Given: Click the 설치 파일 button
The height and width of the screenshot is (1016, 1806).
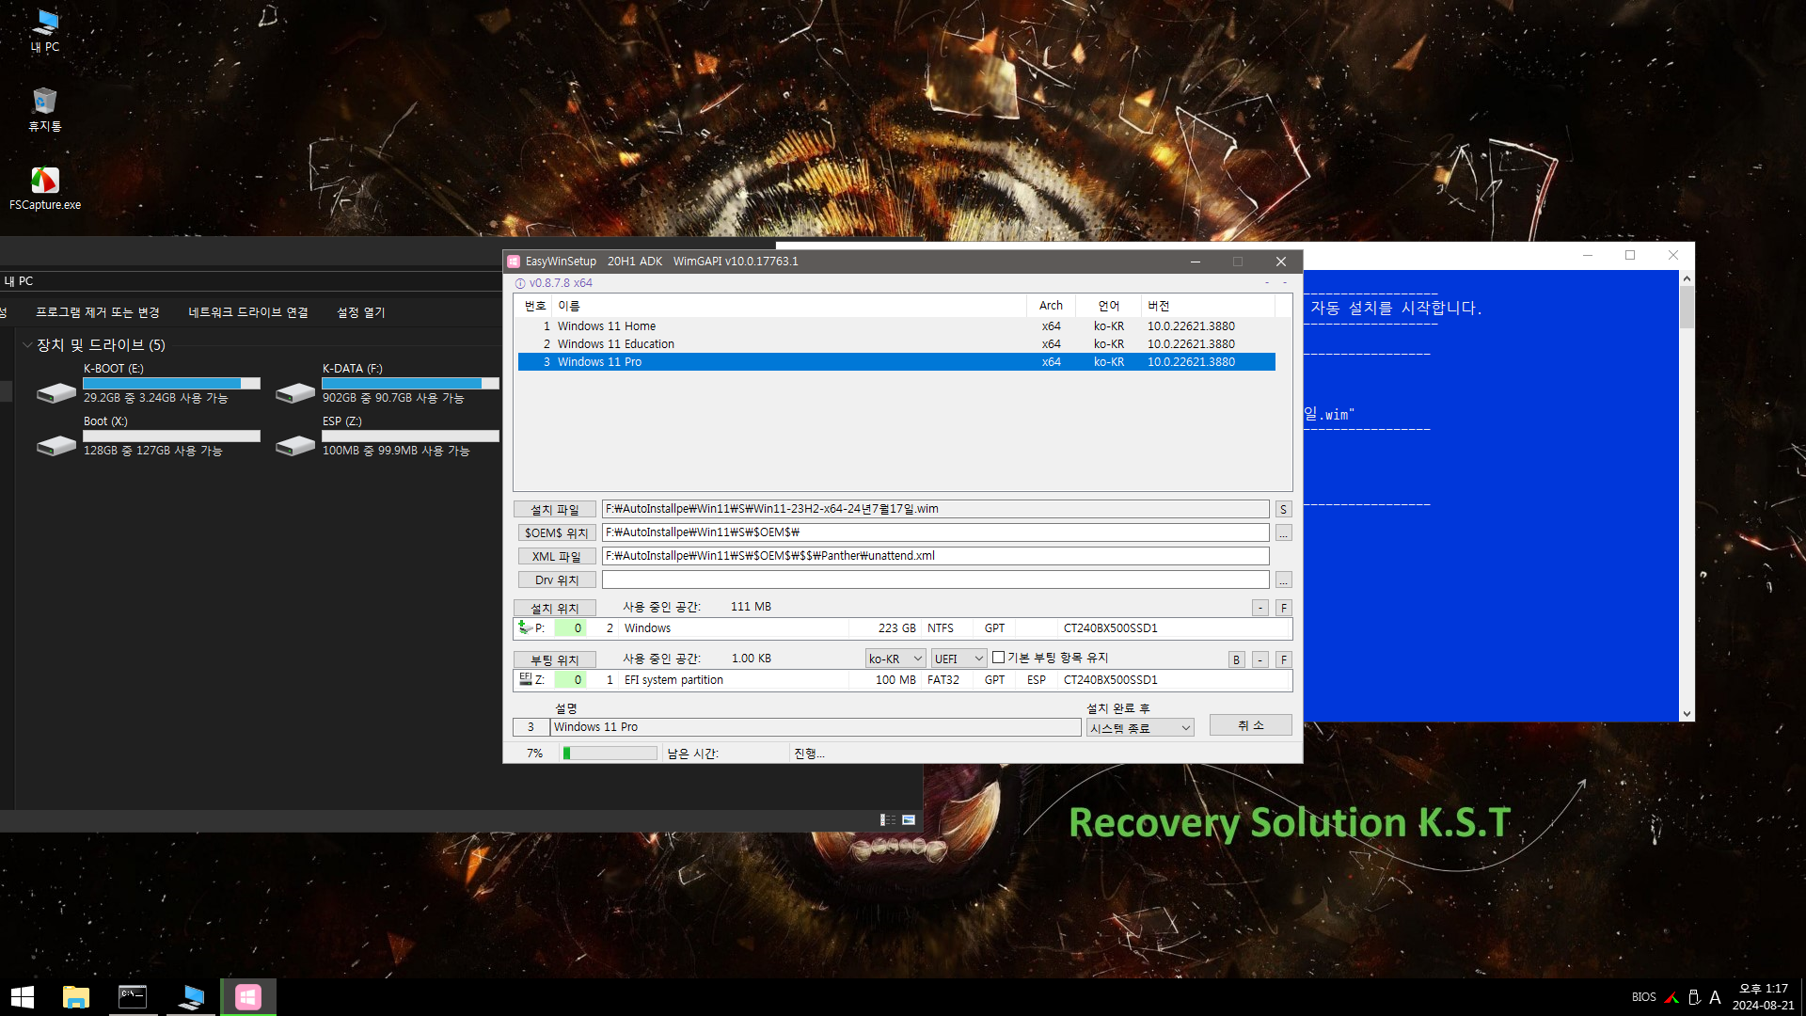Looking at the screenshot, I should coord(555,509).
